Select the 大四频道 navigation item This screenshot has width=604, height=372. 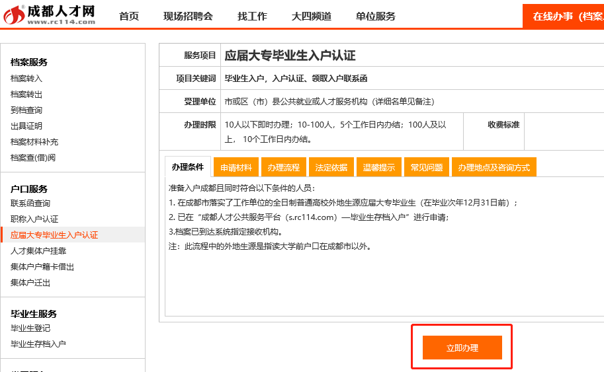(x=311, y=17)
